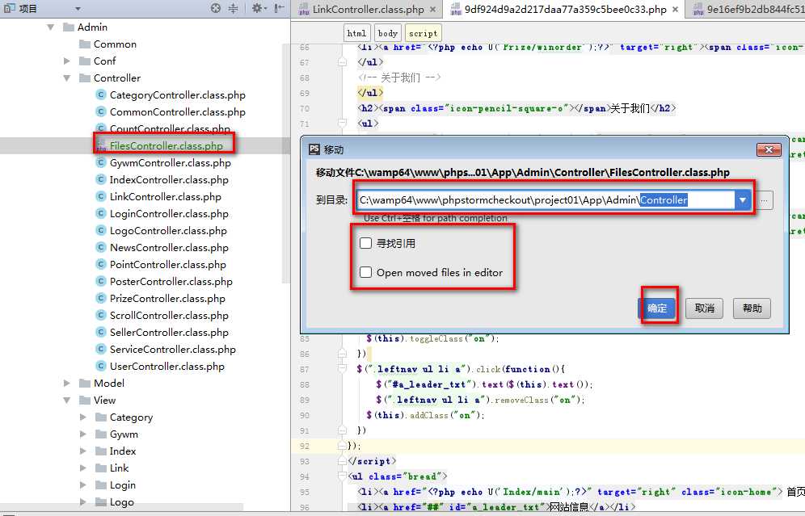Click the collapse all icon in project panel
805x516 pixels.
pyautogui.click(x=233, y=8)
